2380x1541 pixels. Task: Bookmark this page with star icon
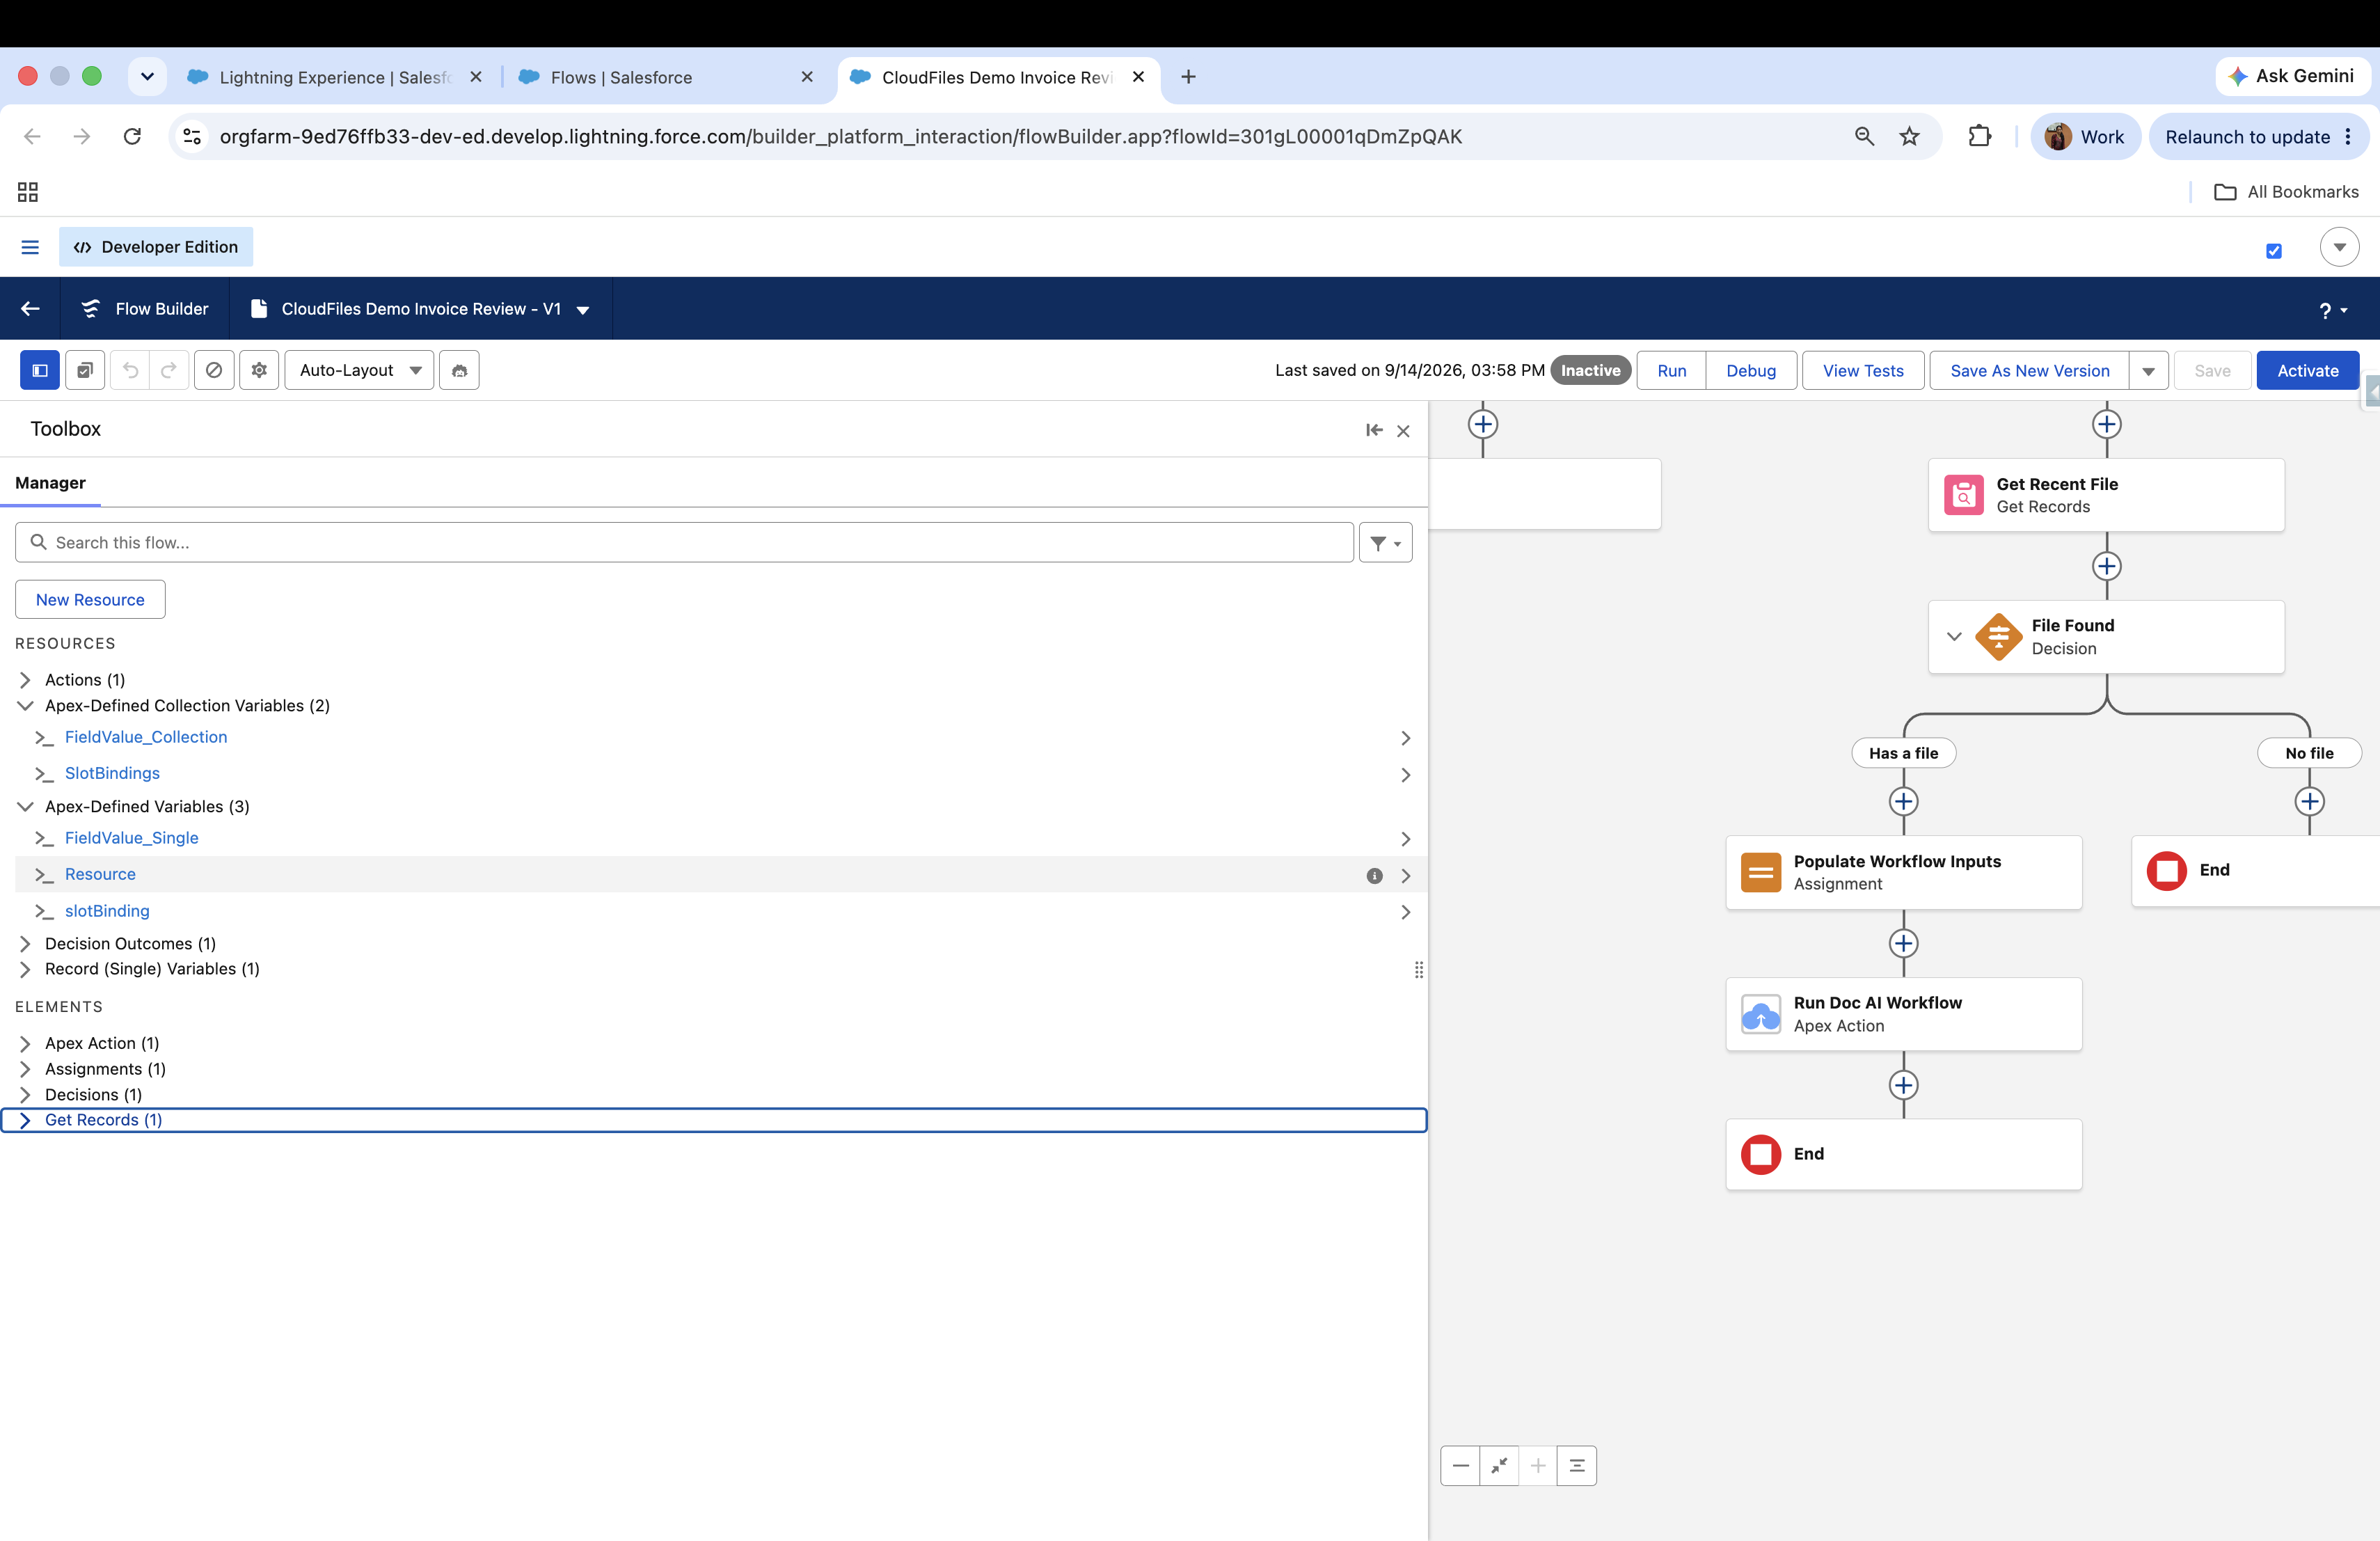tap(1909, 137)
